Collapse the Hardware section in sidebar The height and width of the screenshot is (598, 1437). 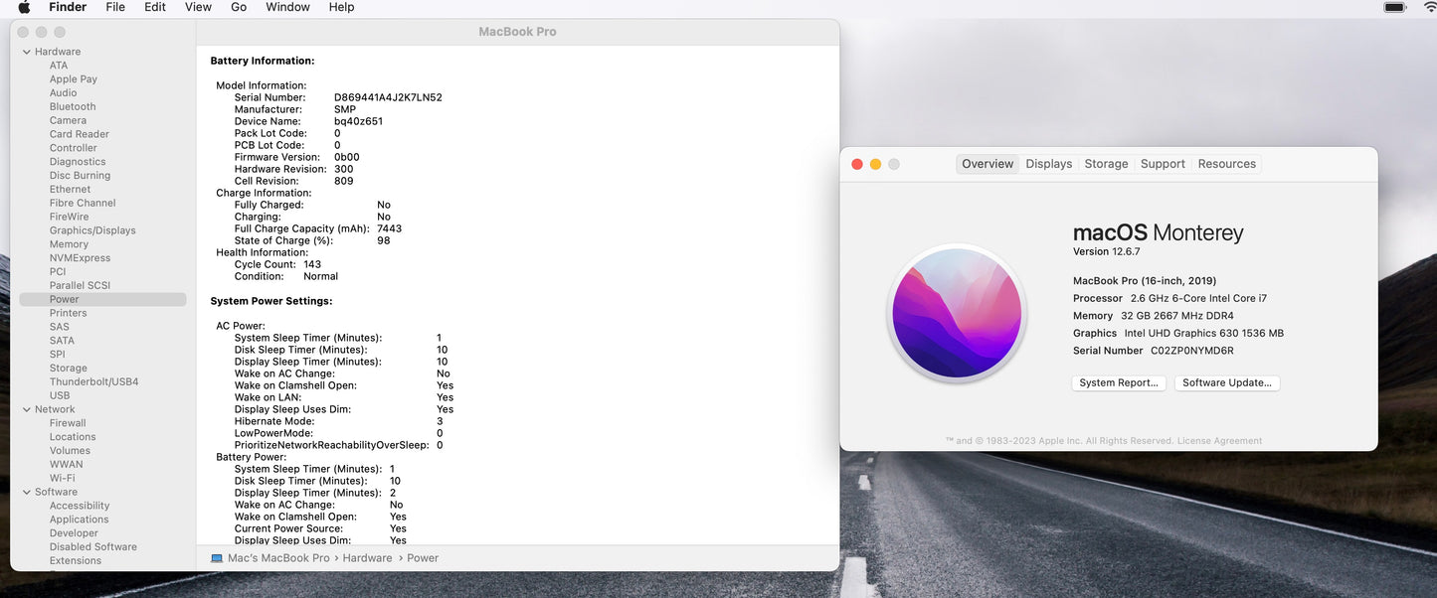coord(27,52)
